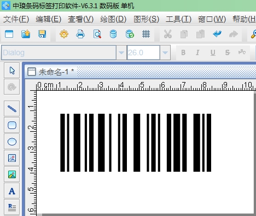Select the arrow pointer tool
This screenshot has height=216, width=256.
pyautogui.click(x=12, y=71)
